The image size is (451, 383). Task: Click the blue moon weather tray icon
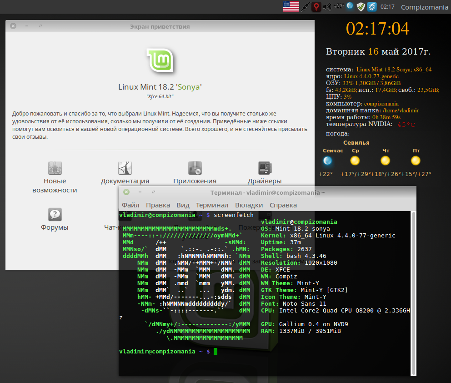click(x=350, y=6)
